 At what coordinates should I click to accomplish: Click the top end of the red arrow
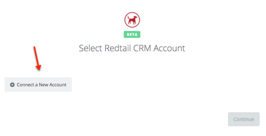tap(34, 47)
